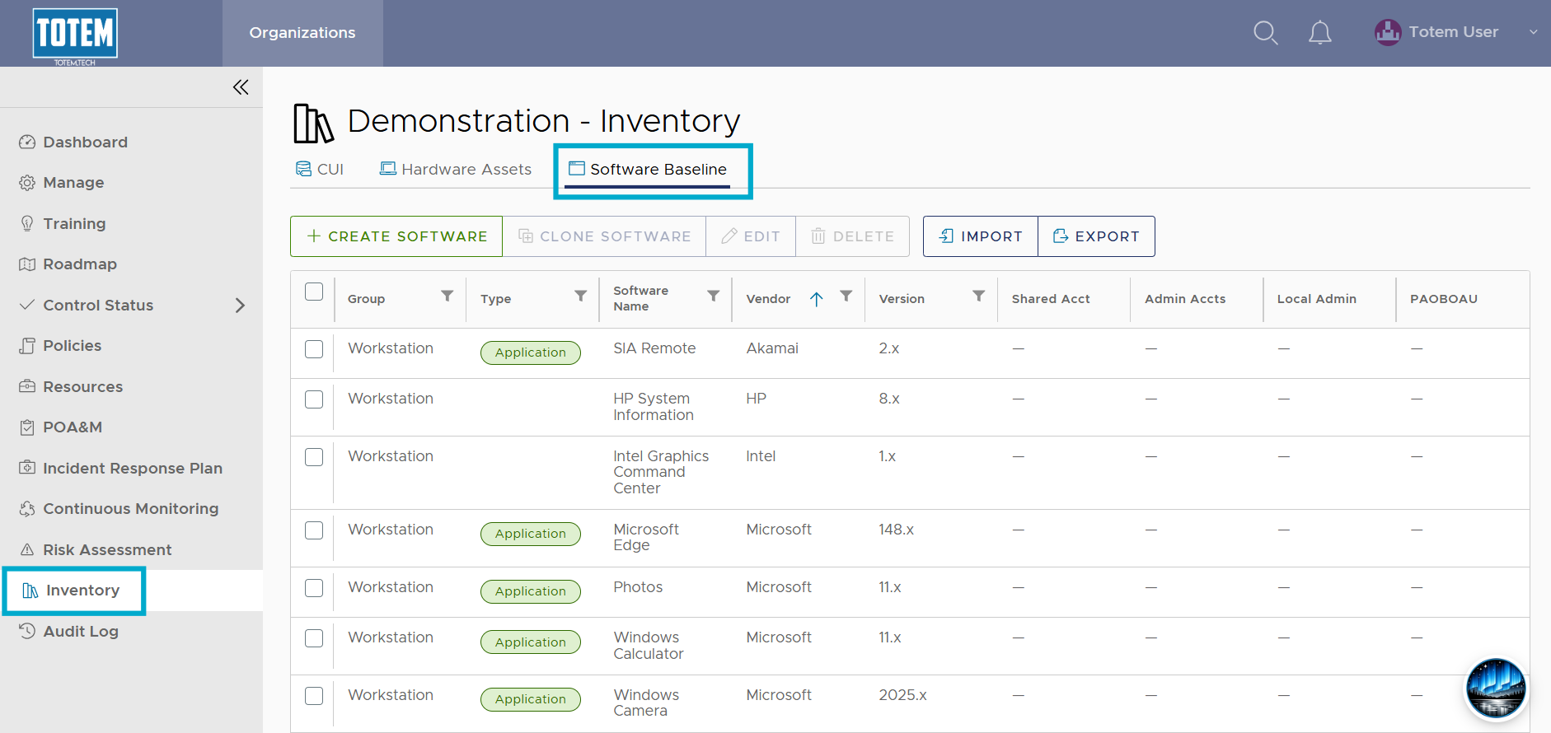Click the Dashboard gauge icon
Image resolution: width=1551 pixels, height=733 pixels.
point(27,142)
